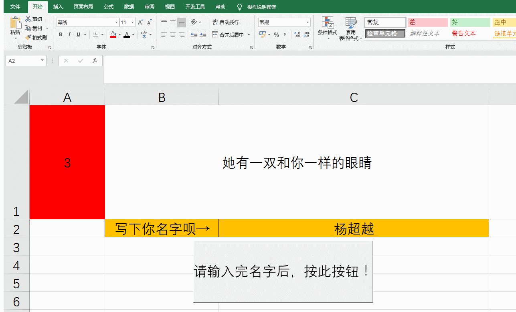Decrease decimal places
The width and height of the screenshot is (516, 312).
(x=306, y=35)
